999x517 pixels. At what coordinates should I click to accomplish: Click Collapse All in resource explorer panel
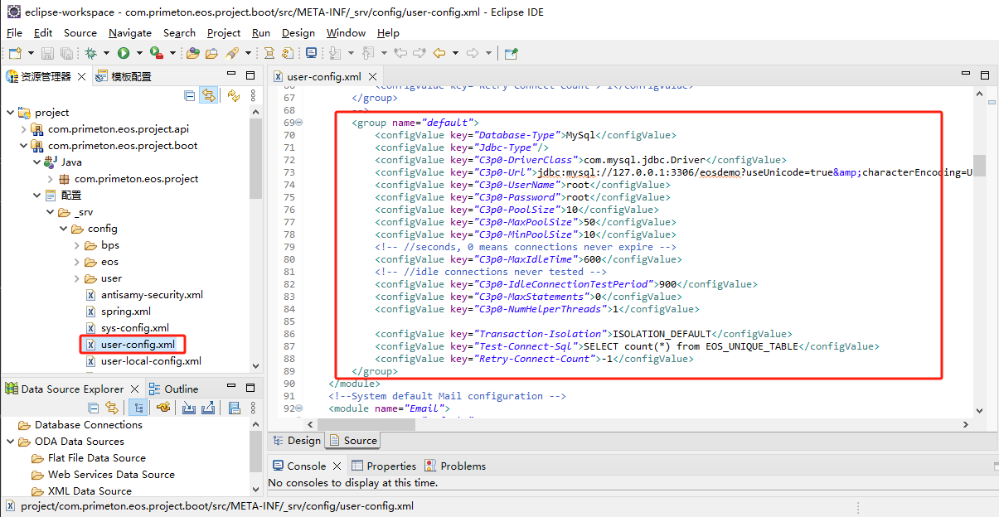190,96
